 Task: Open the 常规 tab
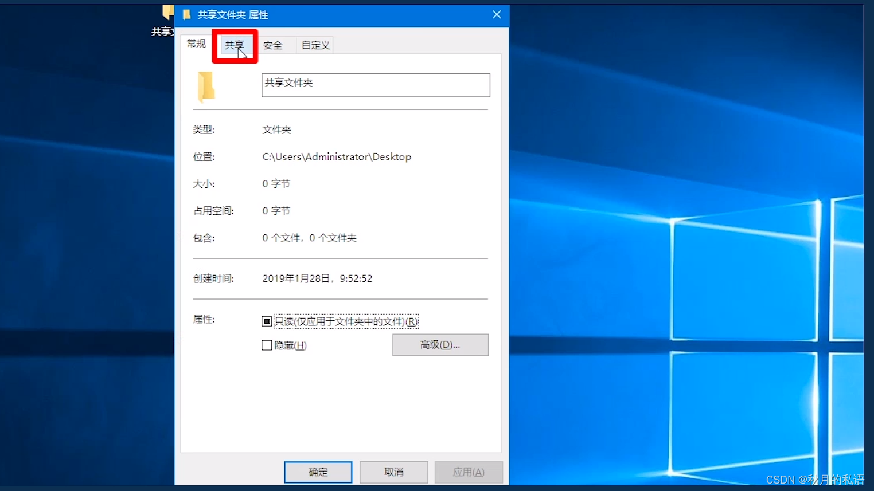pyautogui.click(x=196, y=44)
